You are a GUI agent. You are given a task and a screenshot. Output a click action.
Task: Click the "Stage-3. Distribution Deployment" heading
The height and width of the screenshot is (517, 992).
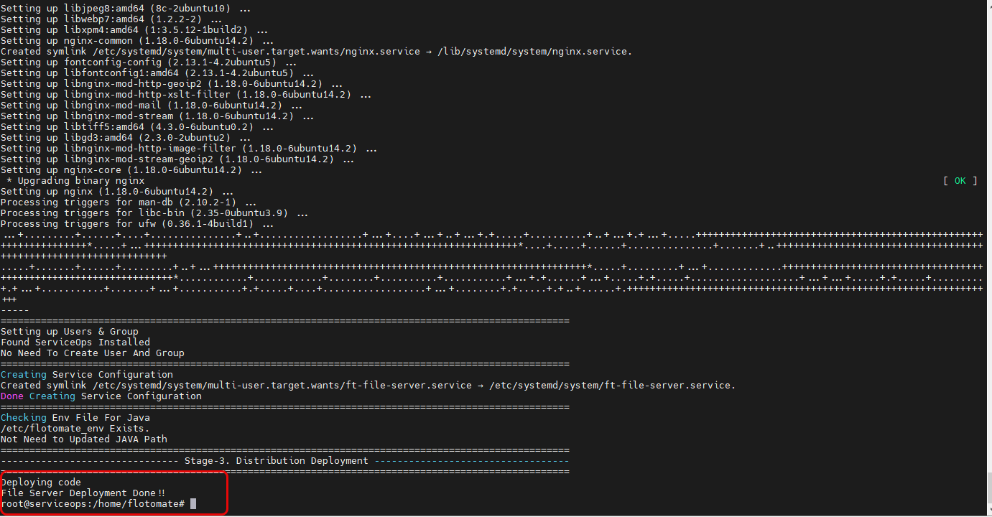(x=276, y=461)
